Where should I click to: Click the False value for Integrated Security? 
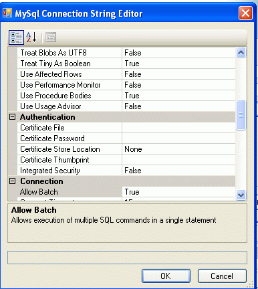point(178,171)
